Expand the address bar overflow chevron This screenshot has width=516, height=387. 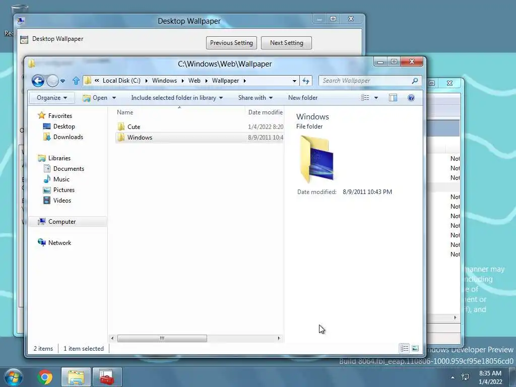[x=97, y=80]
